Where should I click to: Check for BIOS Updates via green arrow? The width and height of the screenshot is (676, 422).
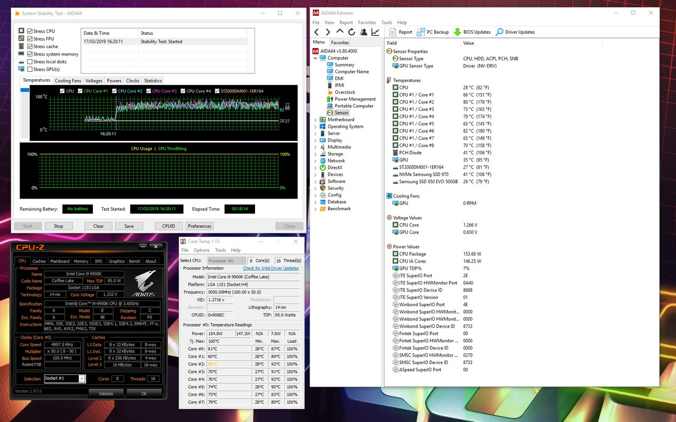coord(473,32)
